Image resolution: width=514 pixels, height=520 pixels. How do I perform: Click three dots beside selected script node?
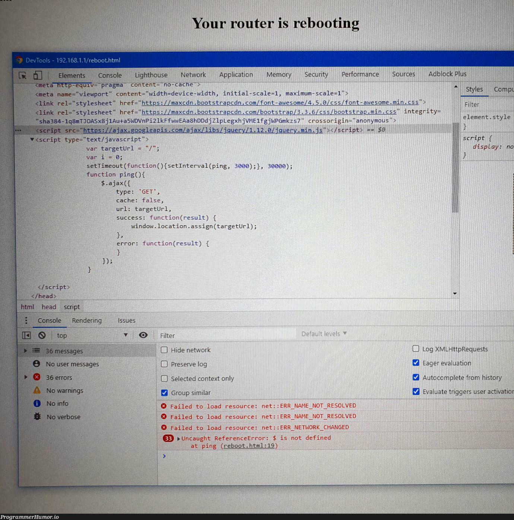[18, 131]
